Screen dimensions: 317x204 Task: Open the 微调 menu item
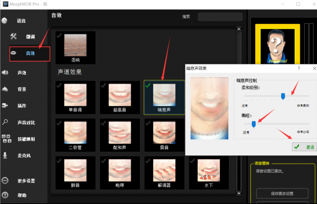point(30,36)
